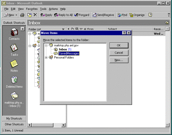Click the Inbox folder icon in dialog
172x135 pixels.
(x=56, y=49)
